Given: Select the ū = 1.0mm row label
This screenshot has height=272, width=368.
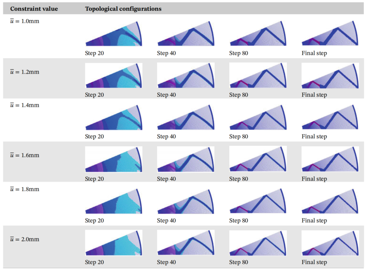Looking at the screenshot, I should [x=25, y=21].
